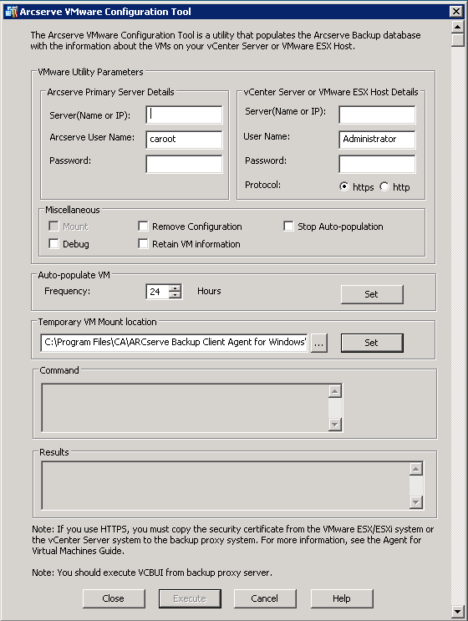Click the window scrollbar down arrow

(x=458, y=611)
